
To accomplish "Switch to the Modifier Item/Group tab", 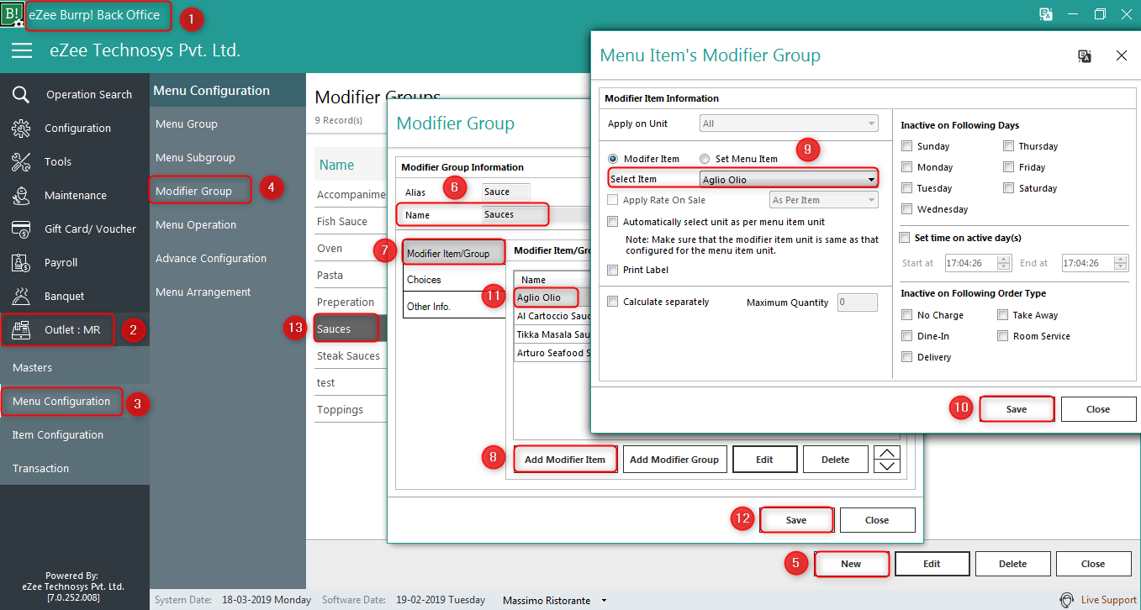I will [452, 253].
